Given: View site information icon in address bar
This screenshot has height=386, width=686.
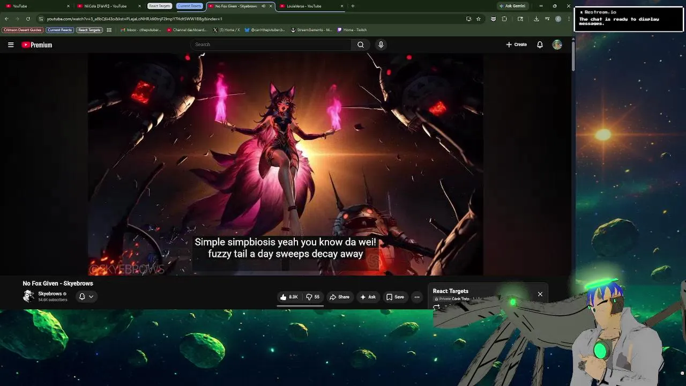Looking at the screenshot, I should point(41,19).
